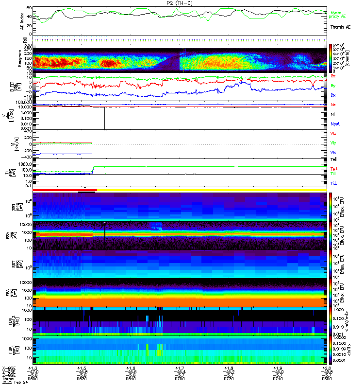Click the "Vi [km/s]" axis label
Screen dimensions: 364x389
[15, 144]
